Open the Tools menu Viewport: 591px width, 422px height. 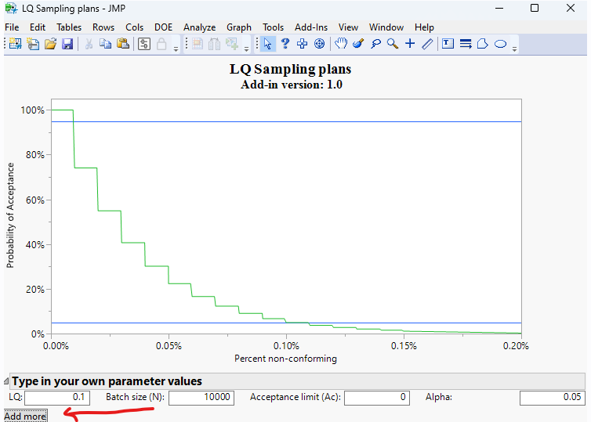click(x=273, y=27)
